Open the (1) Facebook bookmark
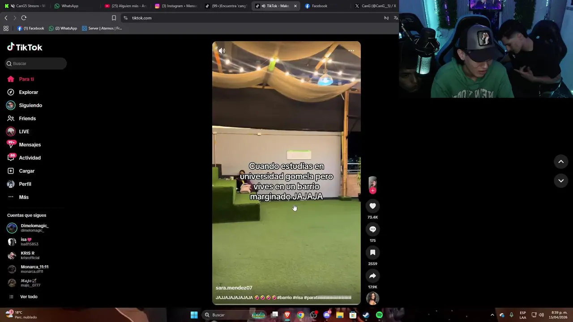The image size is (573, 322). tap(31, 28)
